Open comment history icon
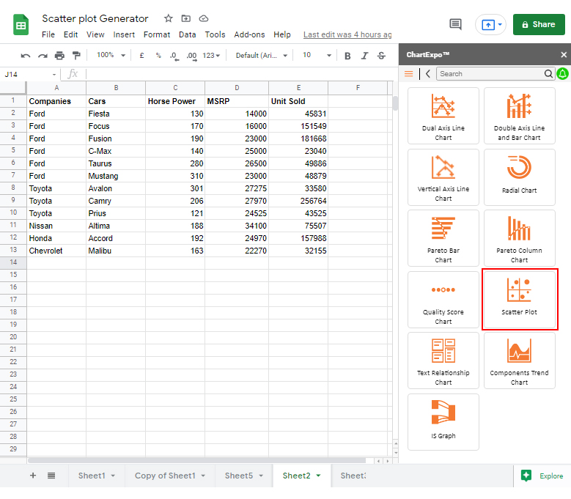This screenshot has height=499, width=571. tap(456, 24)
